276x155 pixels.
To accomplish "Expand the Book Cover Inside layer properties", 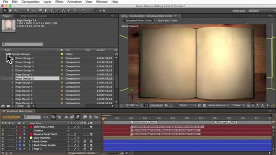I will pyautogui.click(x=16, y=145).
